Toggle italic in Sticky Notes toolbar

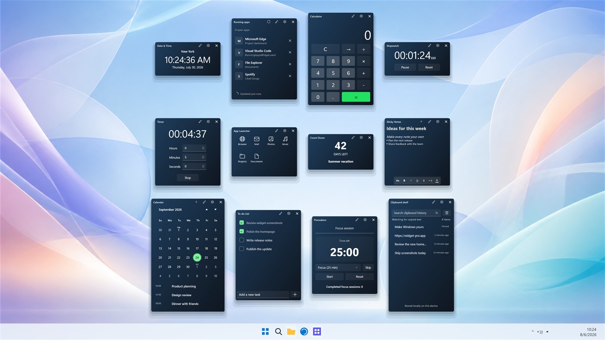point(411,181)
